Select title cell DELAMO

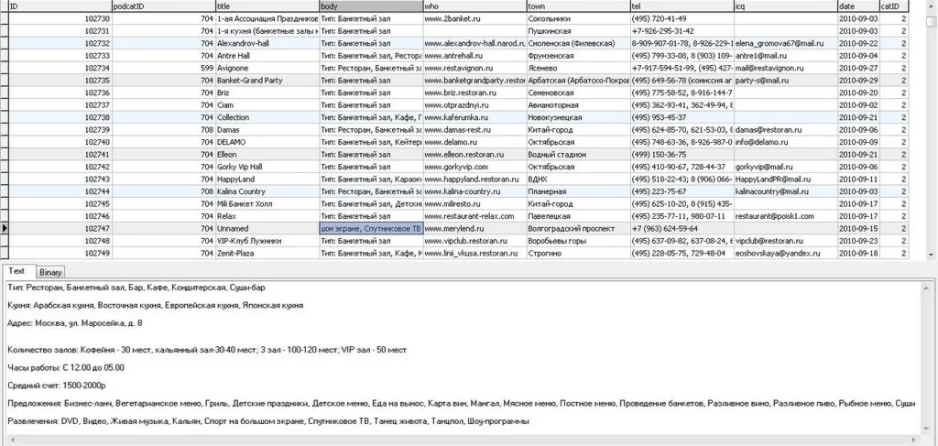[267, 142]
